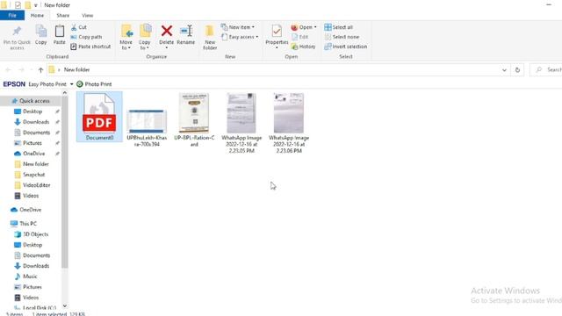Expand the New item dropdown
Image resolution: width=562 pixels, height=316 pixels.
253,27
